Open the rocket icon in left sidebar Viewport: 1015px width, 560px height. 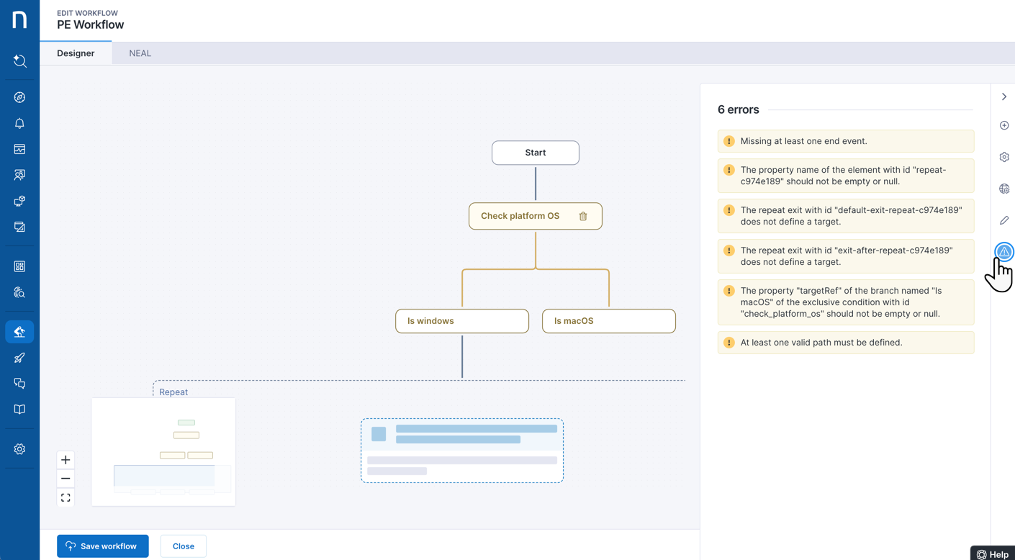(x=19, y=358)
